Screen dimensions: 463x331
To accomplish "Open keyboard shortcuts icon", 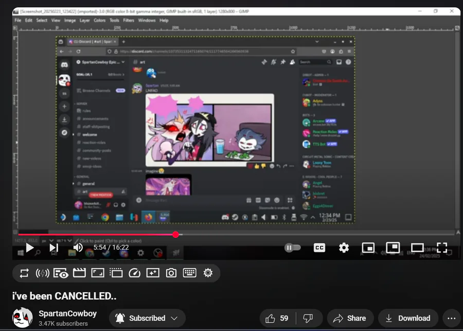I will click(189, 273).
